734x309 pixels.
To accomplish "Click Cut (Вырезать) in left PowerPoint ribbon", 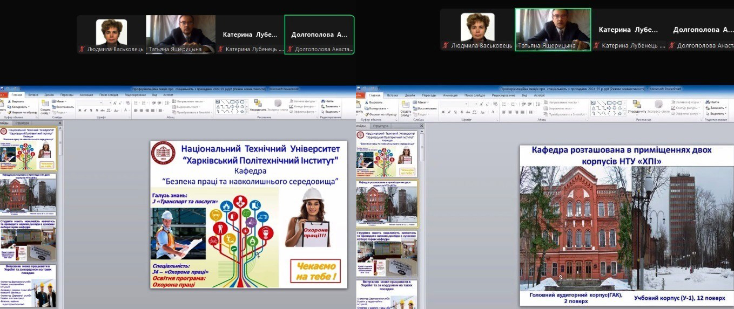I will pyautogui.click(x=16, y=101).
